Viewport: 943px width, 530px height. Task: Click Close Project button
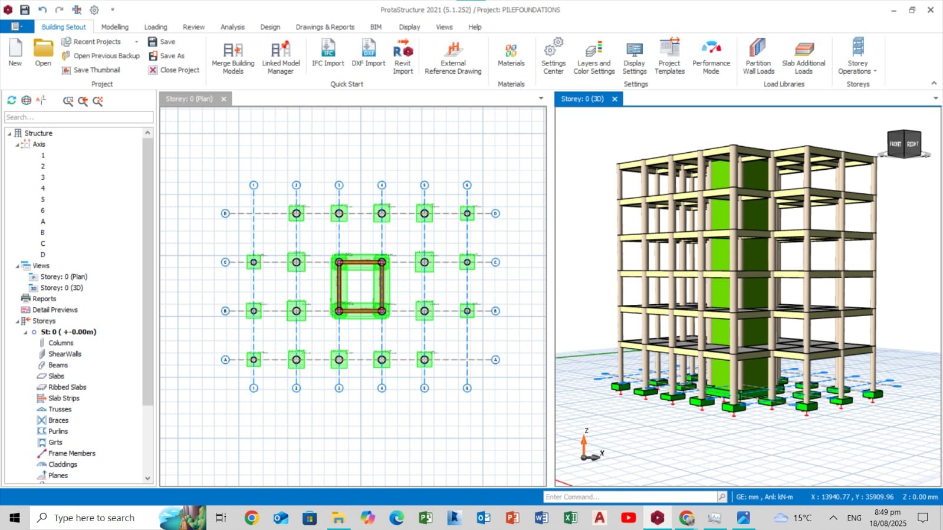click(x=174, y=70)
